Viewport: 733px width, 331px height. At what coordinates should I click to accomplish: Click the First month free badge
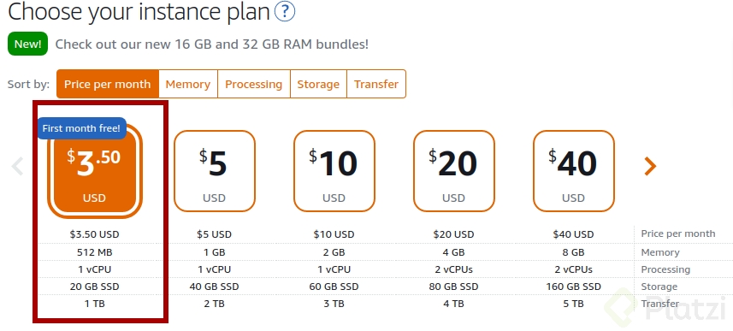81,128
